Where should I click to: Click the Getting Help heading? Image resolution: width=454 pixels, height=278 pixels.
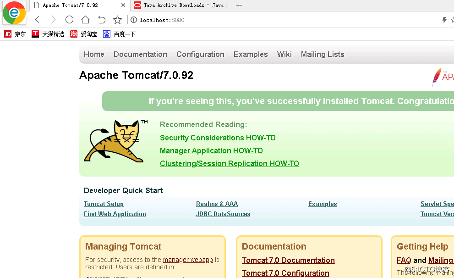tap(422, 247)
